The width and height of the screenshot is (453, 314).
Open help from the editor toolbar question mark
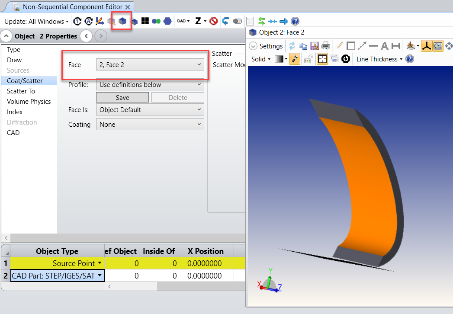tap(295, 21)
